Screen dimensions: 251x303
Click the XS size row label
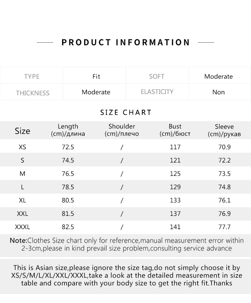[23, 147]
